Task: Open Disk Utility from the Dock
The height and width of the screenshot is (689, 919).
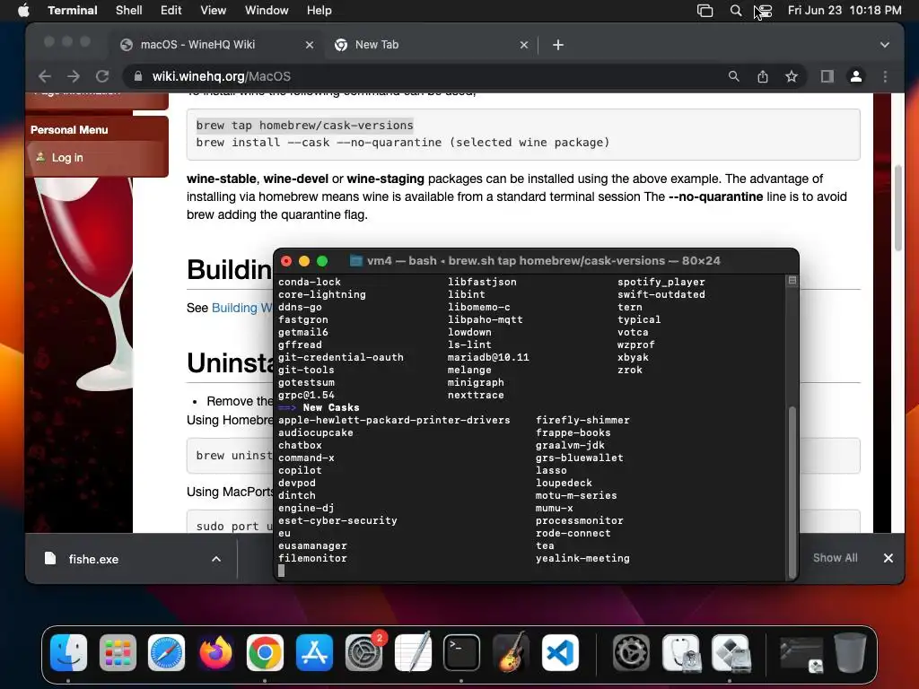Action: (681, 653)
